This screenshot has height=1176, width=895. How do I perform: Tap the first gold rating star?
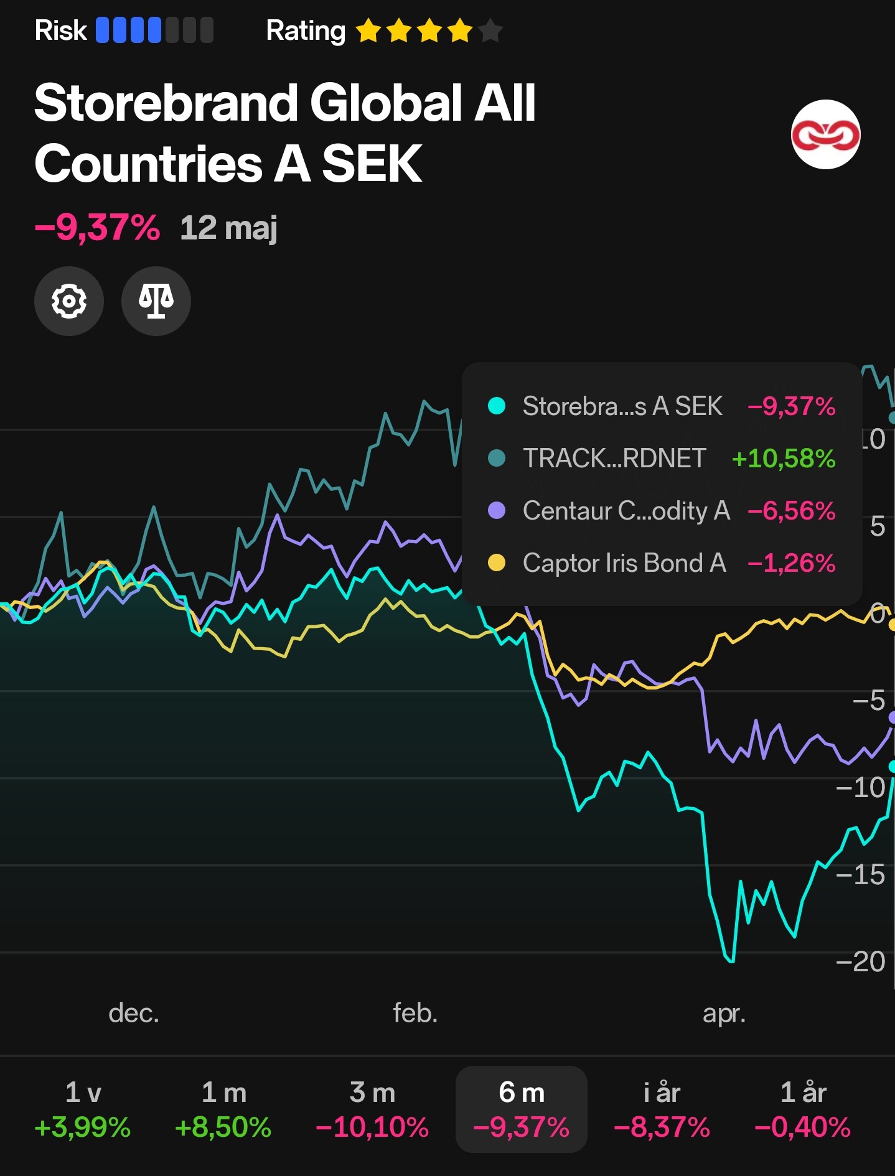click(x=368, y=30)
